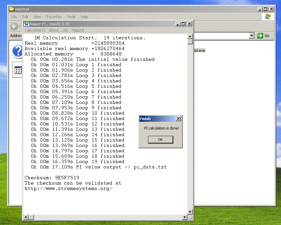Select the file ending in od.exe in Explorer
Image resolution: width=281 pixels, height=225 pixels.
point(200,50)
